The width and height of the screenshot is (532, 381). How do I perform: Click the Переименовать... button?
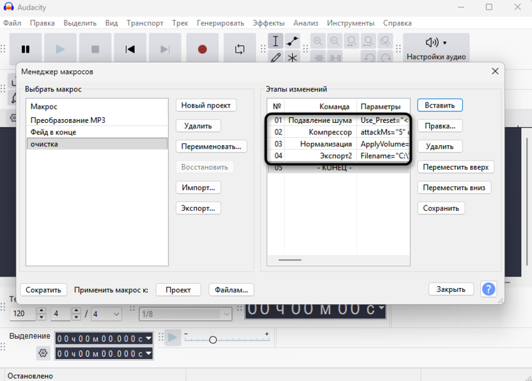211,147
